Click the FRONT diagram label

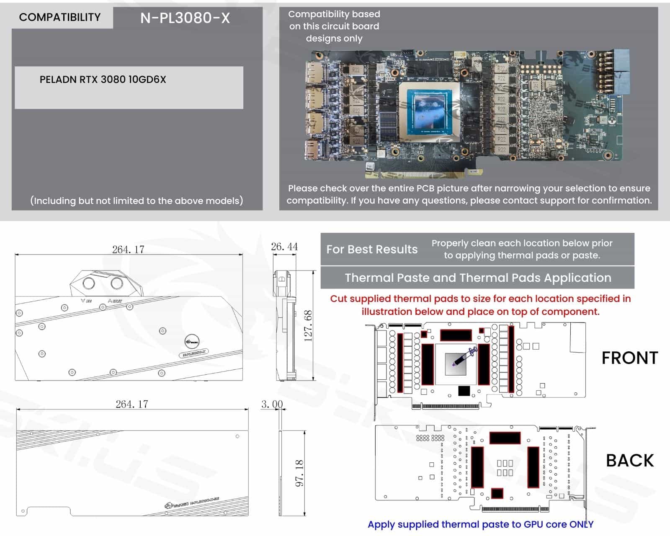coord(629,358)
